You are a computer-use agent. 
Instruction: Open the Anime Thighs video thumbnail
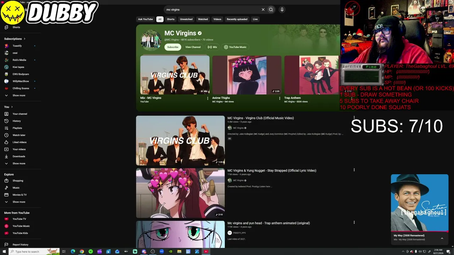pyautogui.click(x=247, y=75)
